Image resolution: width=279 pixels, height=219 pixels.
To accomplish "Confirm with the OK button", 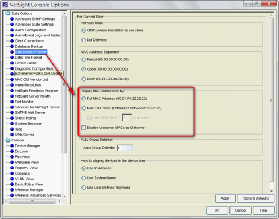I will pyautogui.click(x=217, y=210).
